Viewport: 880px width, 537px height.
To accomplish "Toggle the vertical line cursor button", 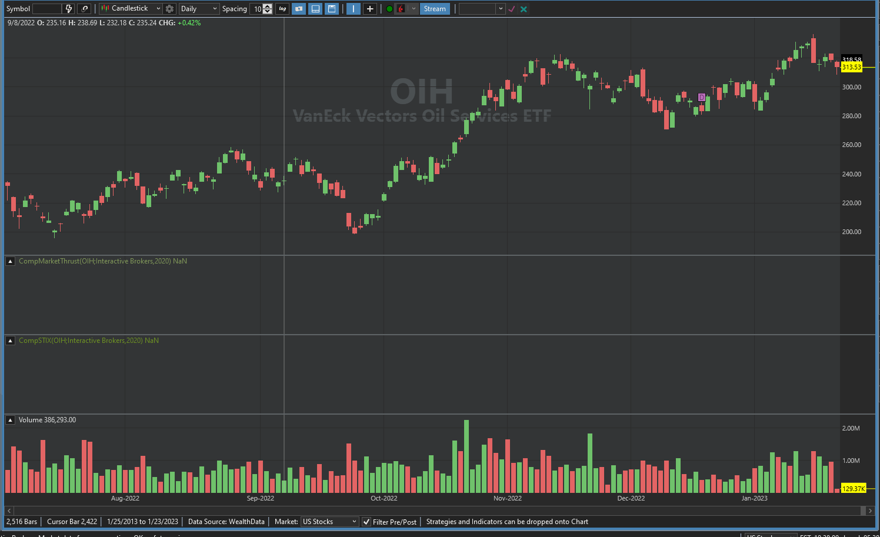I will click(353, 9).
